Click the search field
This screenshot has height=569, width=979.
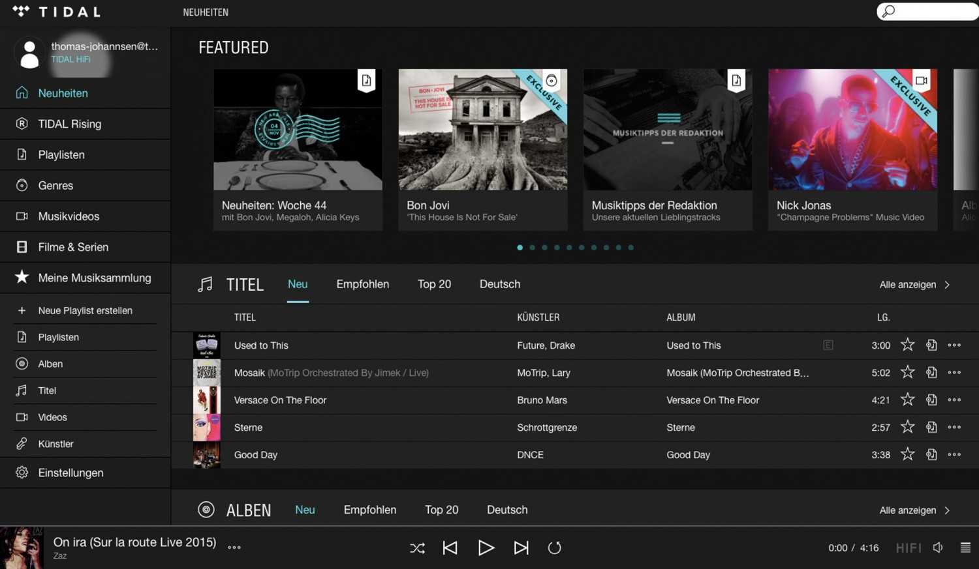pyautogui.click(x=928, y=11)
